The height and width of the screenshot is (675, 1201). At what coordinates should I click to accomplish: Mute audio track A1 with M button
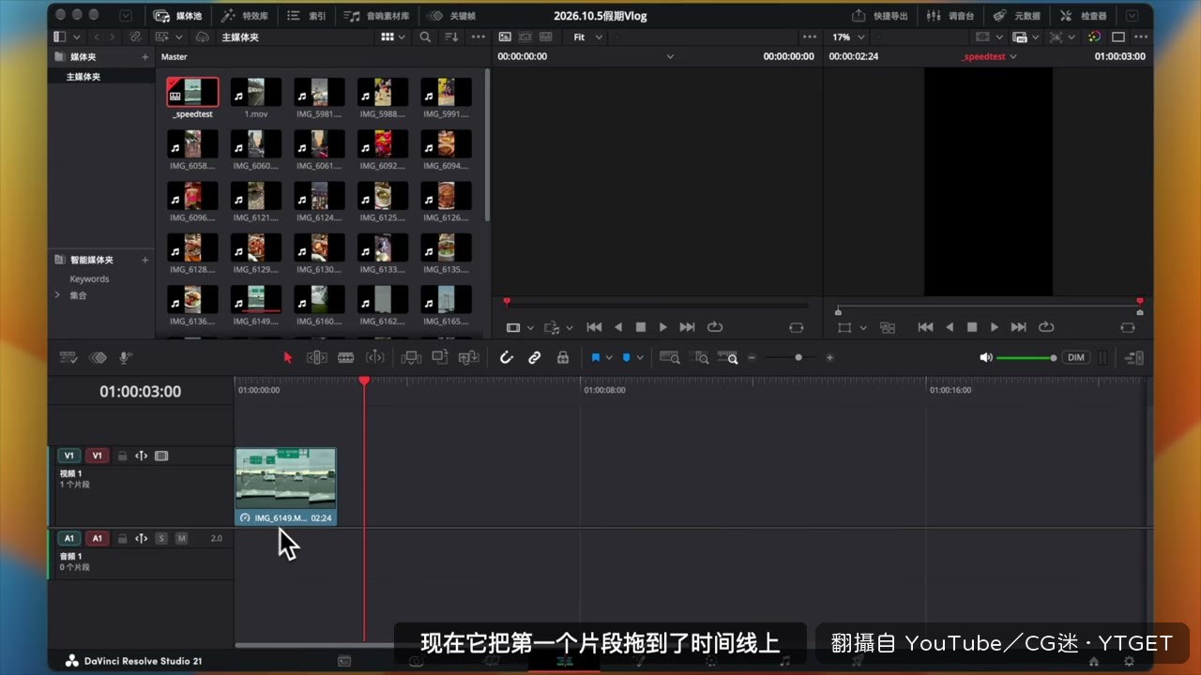[181, 538]
